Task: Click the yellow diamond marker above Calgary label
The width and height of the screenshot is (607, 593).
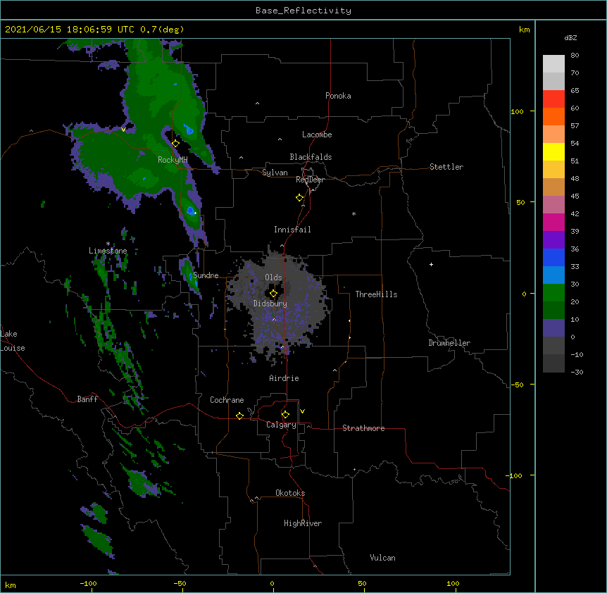Action: (285, 415)
